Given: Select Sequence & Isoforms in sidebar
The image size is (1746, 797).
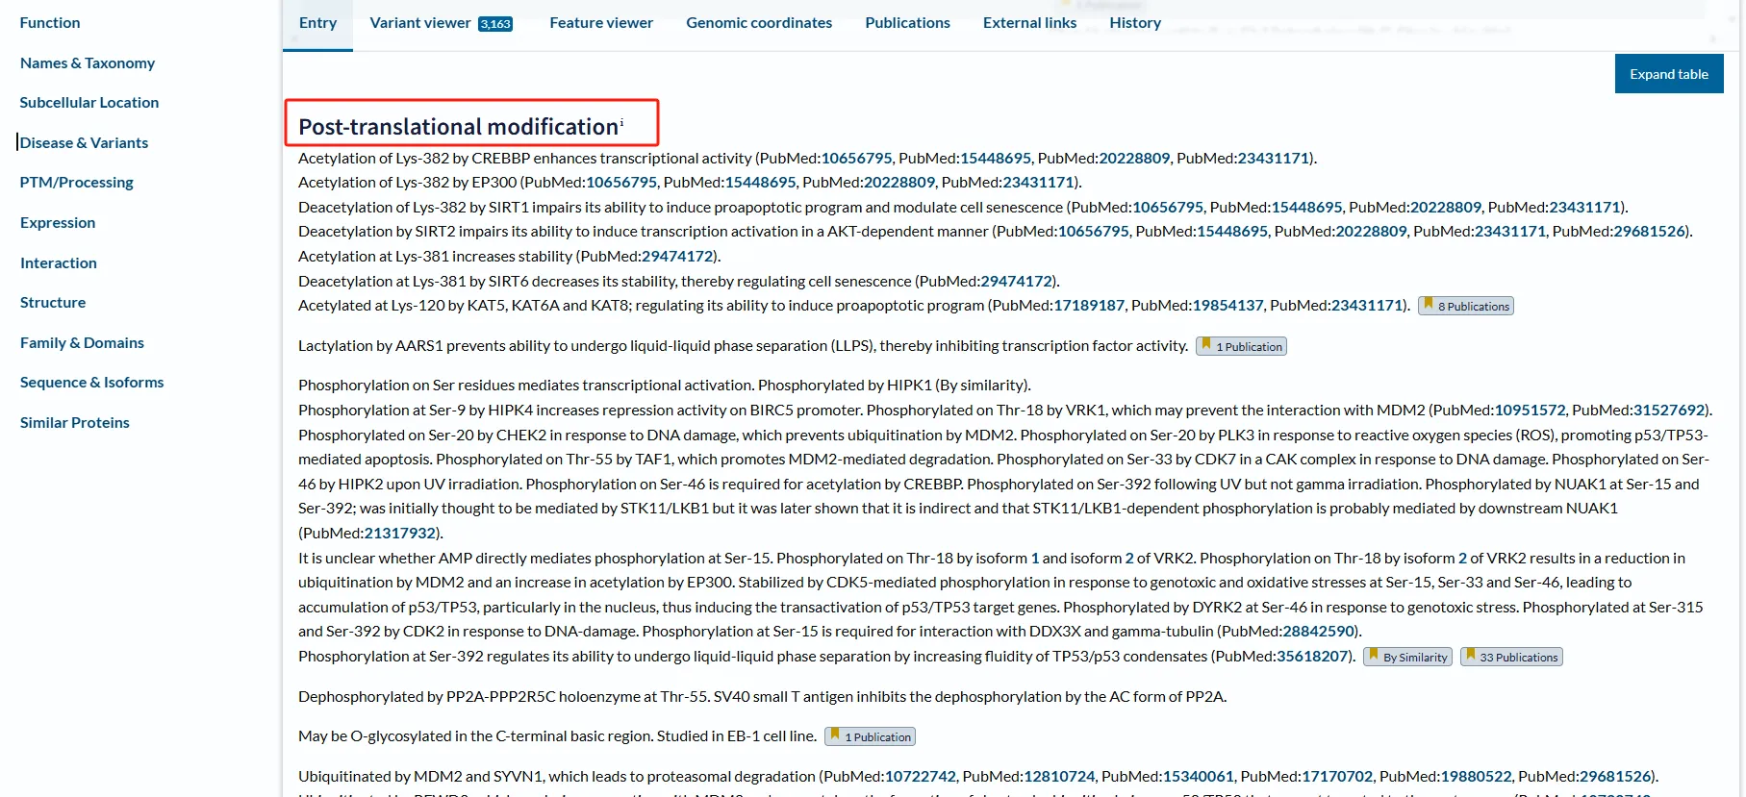Looking at the screenshot, I should point(92,383).
